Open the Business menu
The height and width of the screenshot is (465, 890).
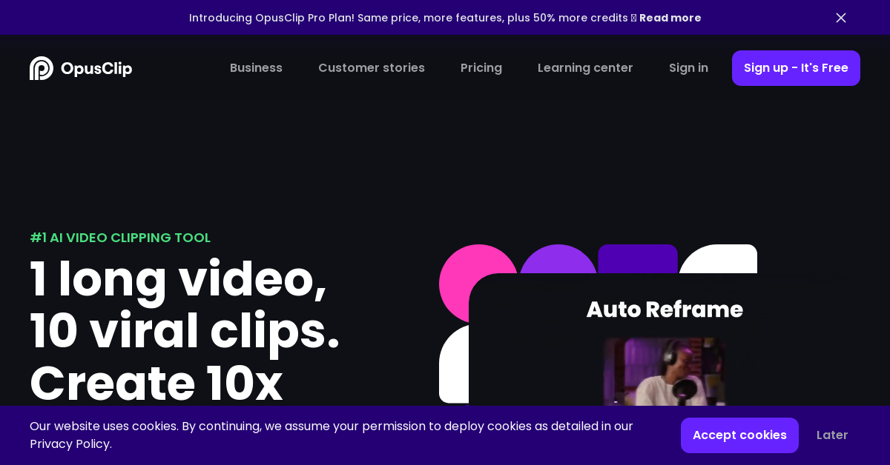point(256,67)
